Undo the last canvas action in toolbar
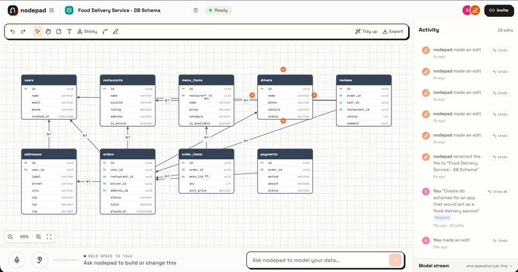Image resolution: width=518 pixels, height=272 pixels. click(13, 32)
